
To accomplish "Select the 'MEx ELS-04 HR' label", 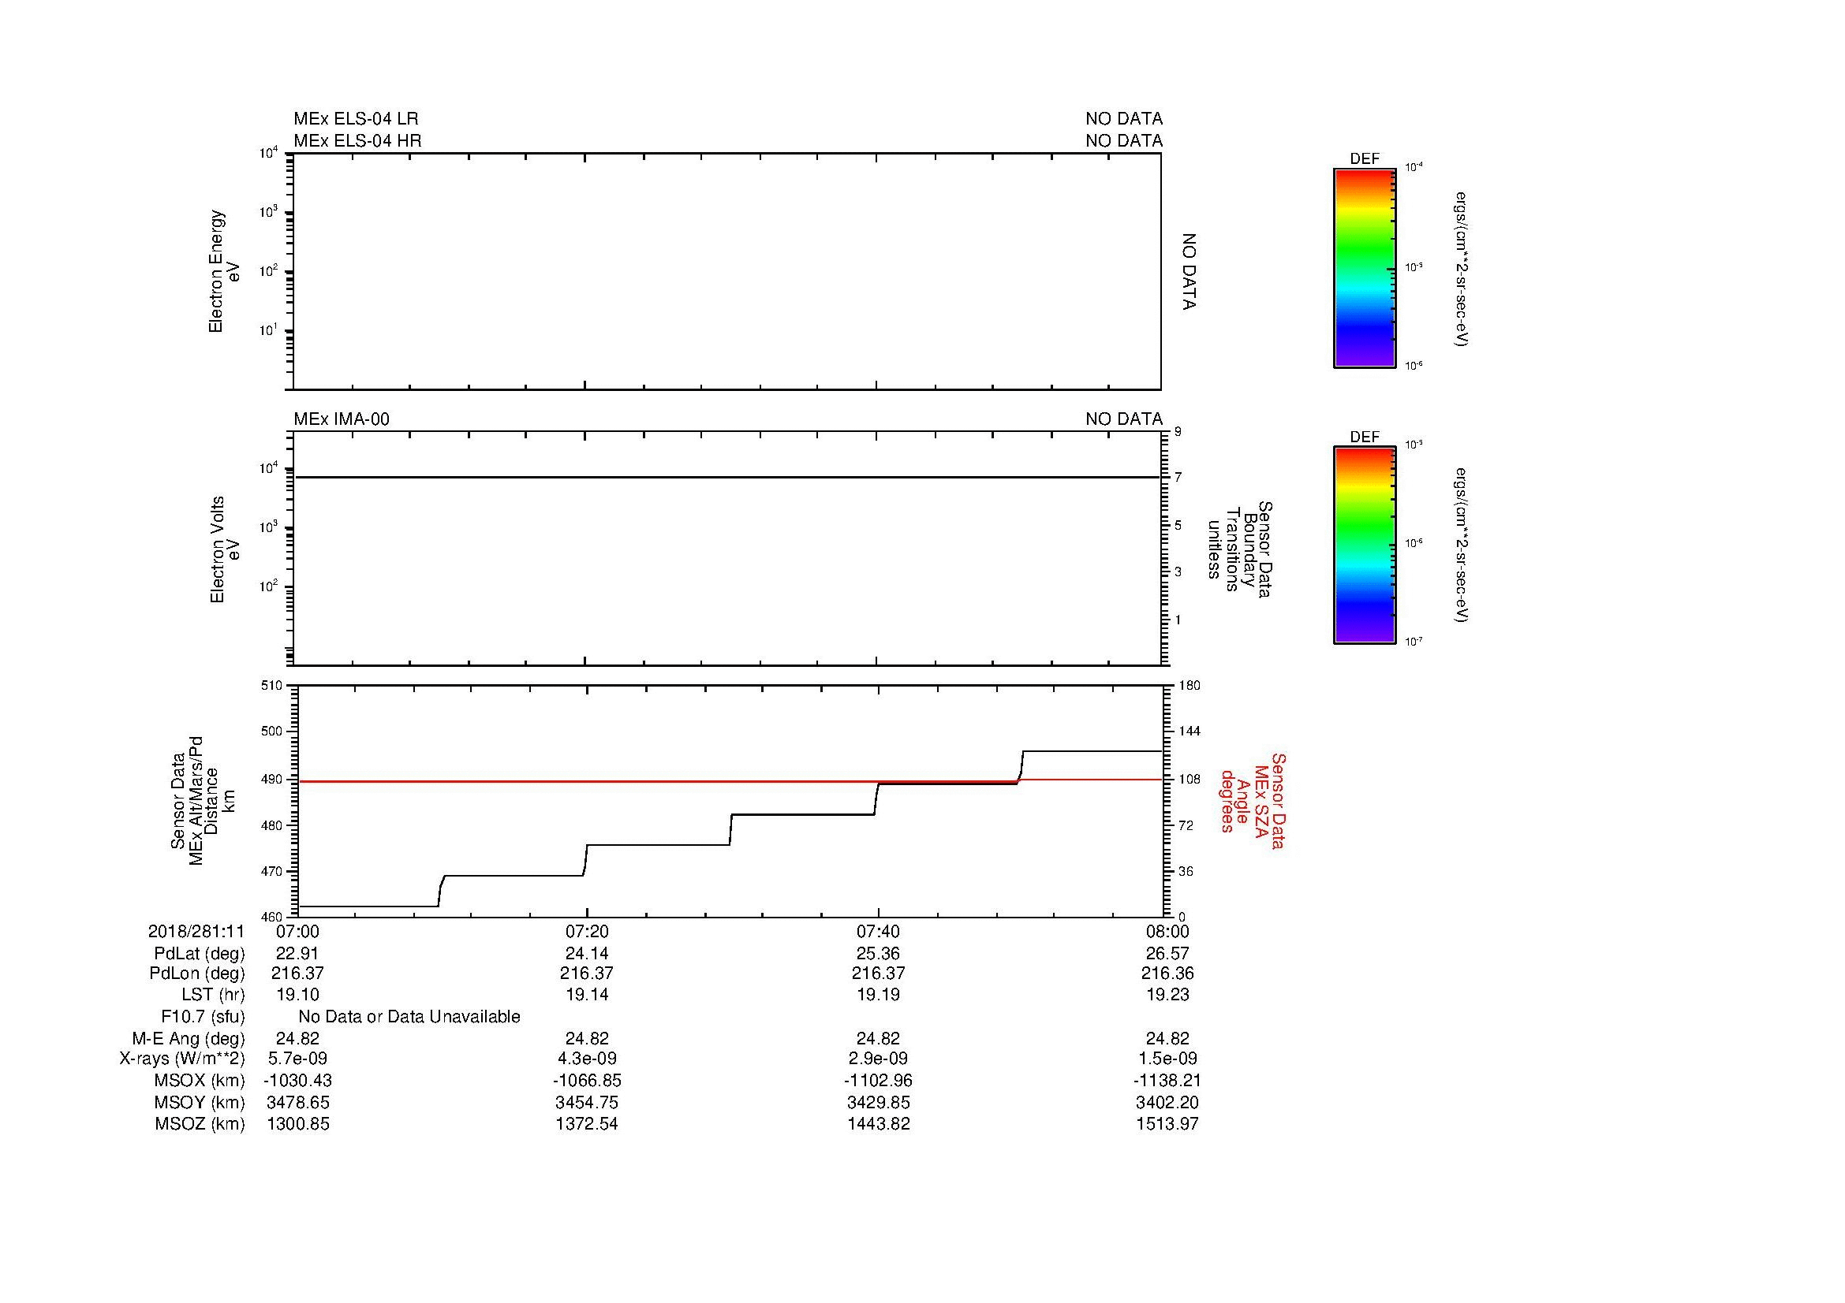I will click(x=357, y=140).
